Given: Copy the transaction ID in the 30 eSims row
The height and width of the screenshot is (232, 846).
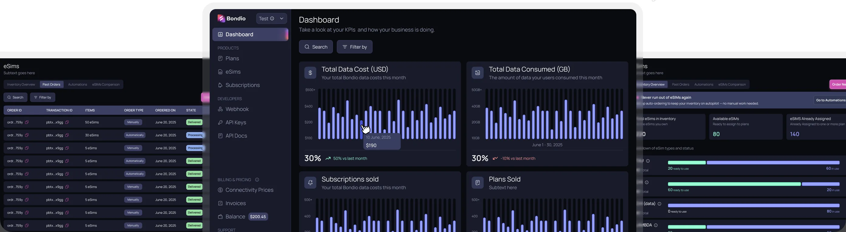Looking at the screenshot, I should coord(67,135).
